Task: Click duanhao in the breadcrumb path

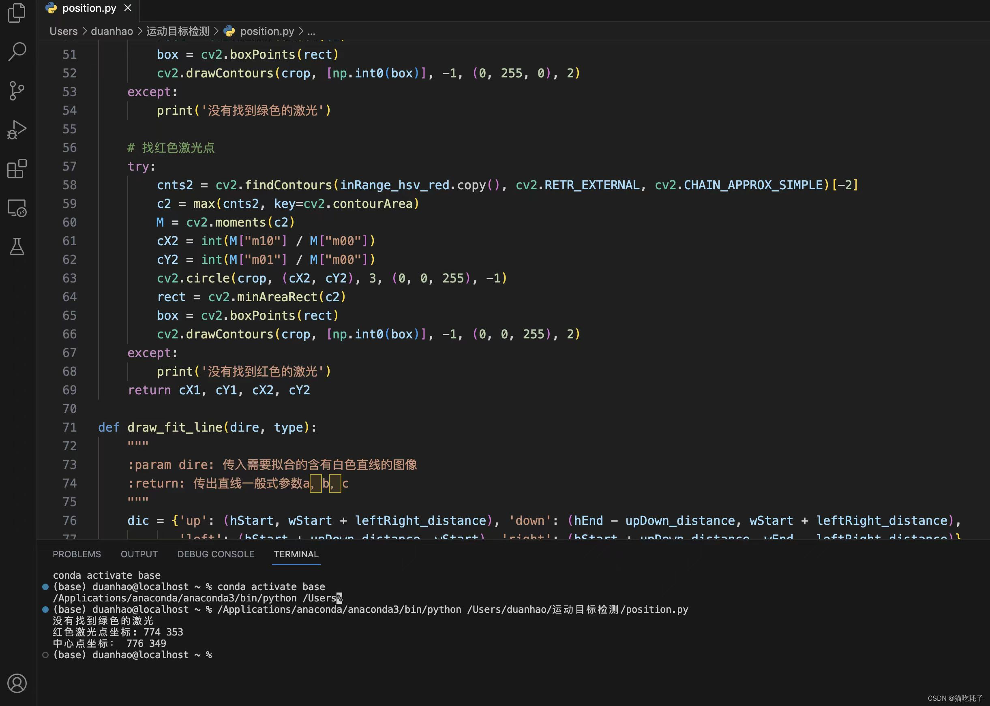Action: 112,31
